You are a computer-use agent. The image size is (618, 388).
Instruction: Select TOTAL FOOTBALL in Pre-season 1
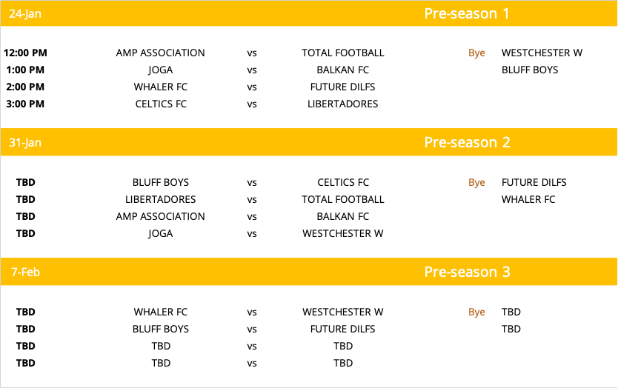click(x=343, y=53)
